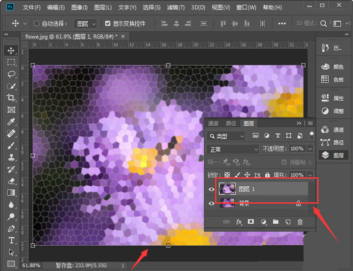353x271 pixels.
Task: Select the History Brush tool
Action: 11,170
